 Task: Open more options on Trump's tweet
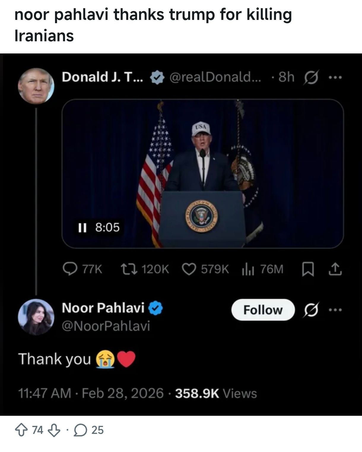336,78
